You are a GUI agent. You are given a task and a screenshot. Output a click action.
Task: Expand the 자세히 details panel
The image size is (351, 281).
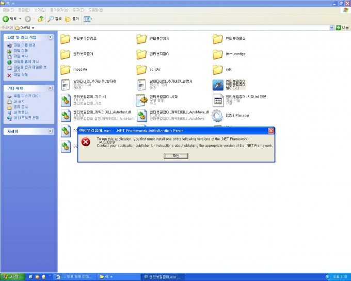(51, 131)
